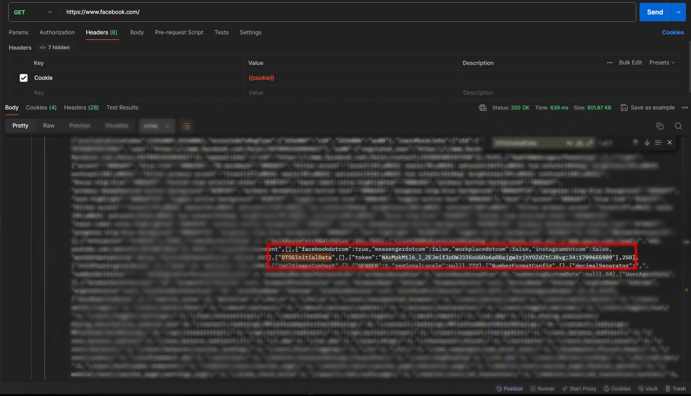Open the Presets dropdown
This screenshot has height=396, width=691.
(662, 63)
